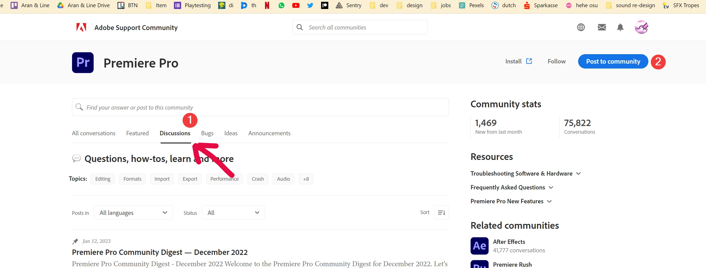Click the 75,822 Conversations stat

(x=579, y=126)
